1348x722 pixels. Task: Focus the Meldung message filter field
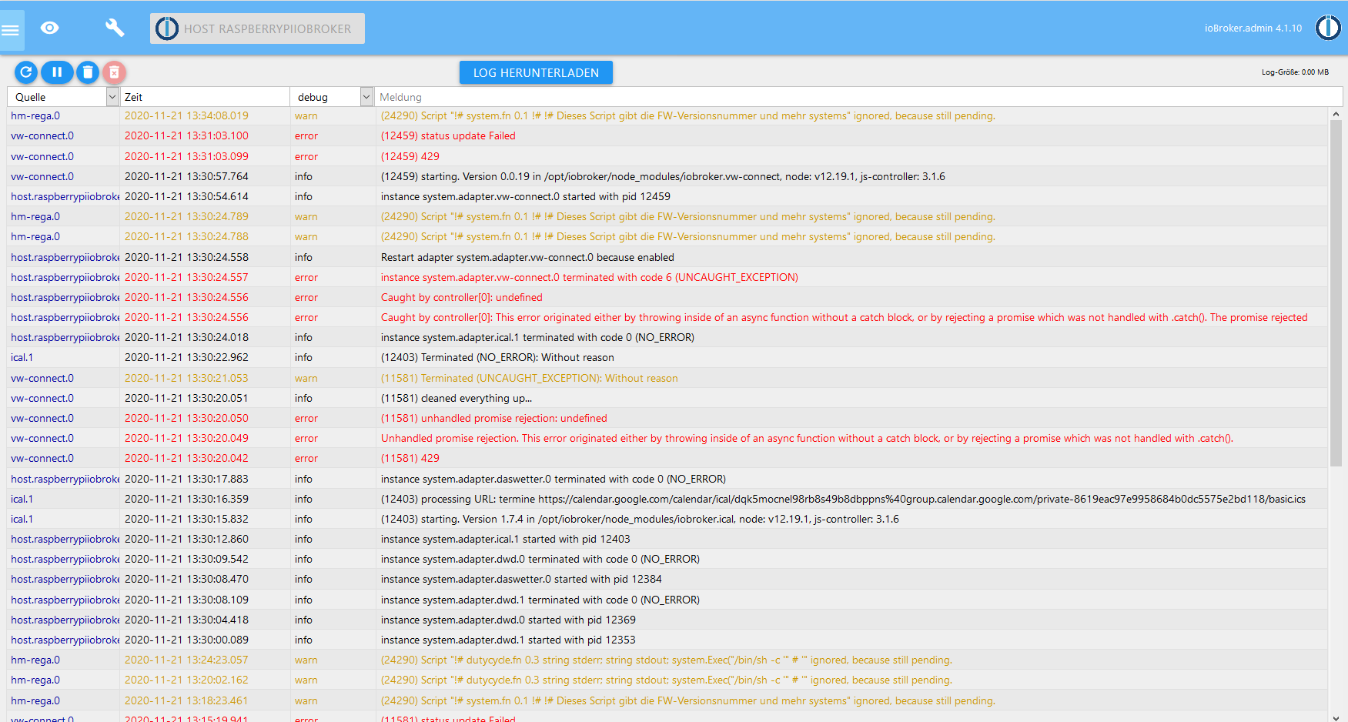[858, 97]
